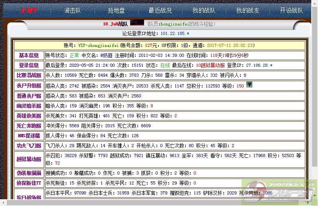This screenshot has width=318, height=206.
Task: Click the 基本信息 row header
Action: coord(29,55)
